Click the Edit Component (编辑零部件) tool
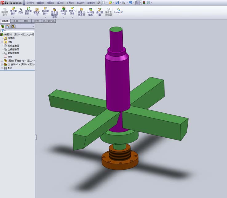This screenshot has width=227, height=198. (x=5, y=12)
